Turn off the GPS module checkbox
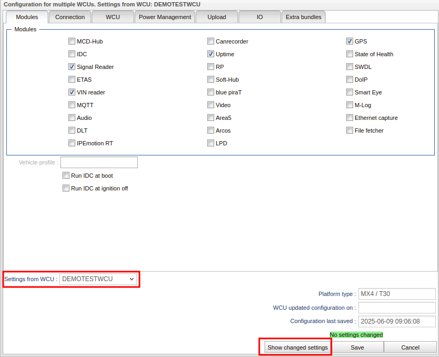 point(350,41)
